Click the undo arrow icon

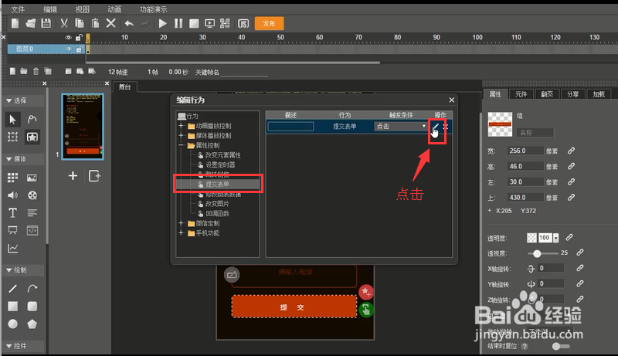tap(129, 24)
